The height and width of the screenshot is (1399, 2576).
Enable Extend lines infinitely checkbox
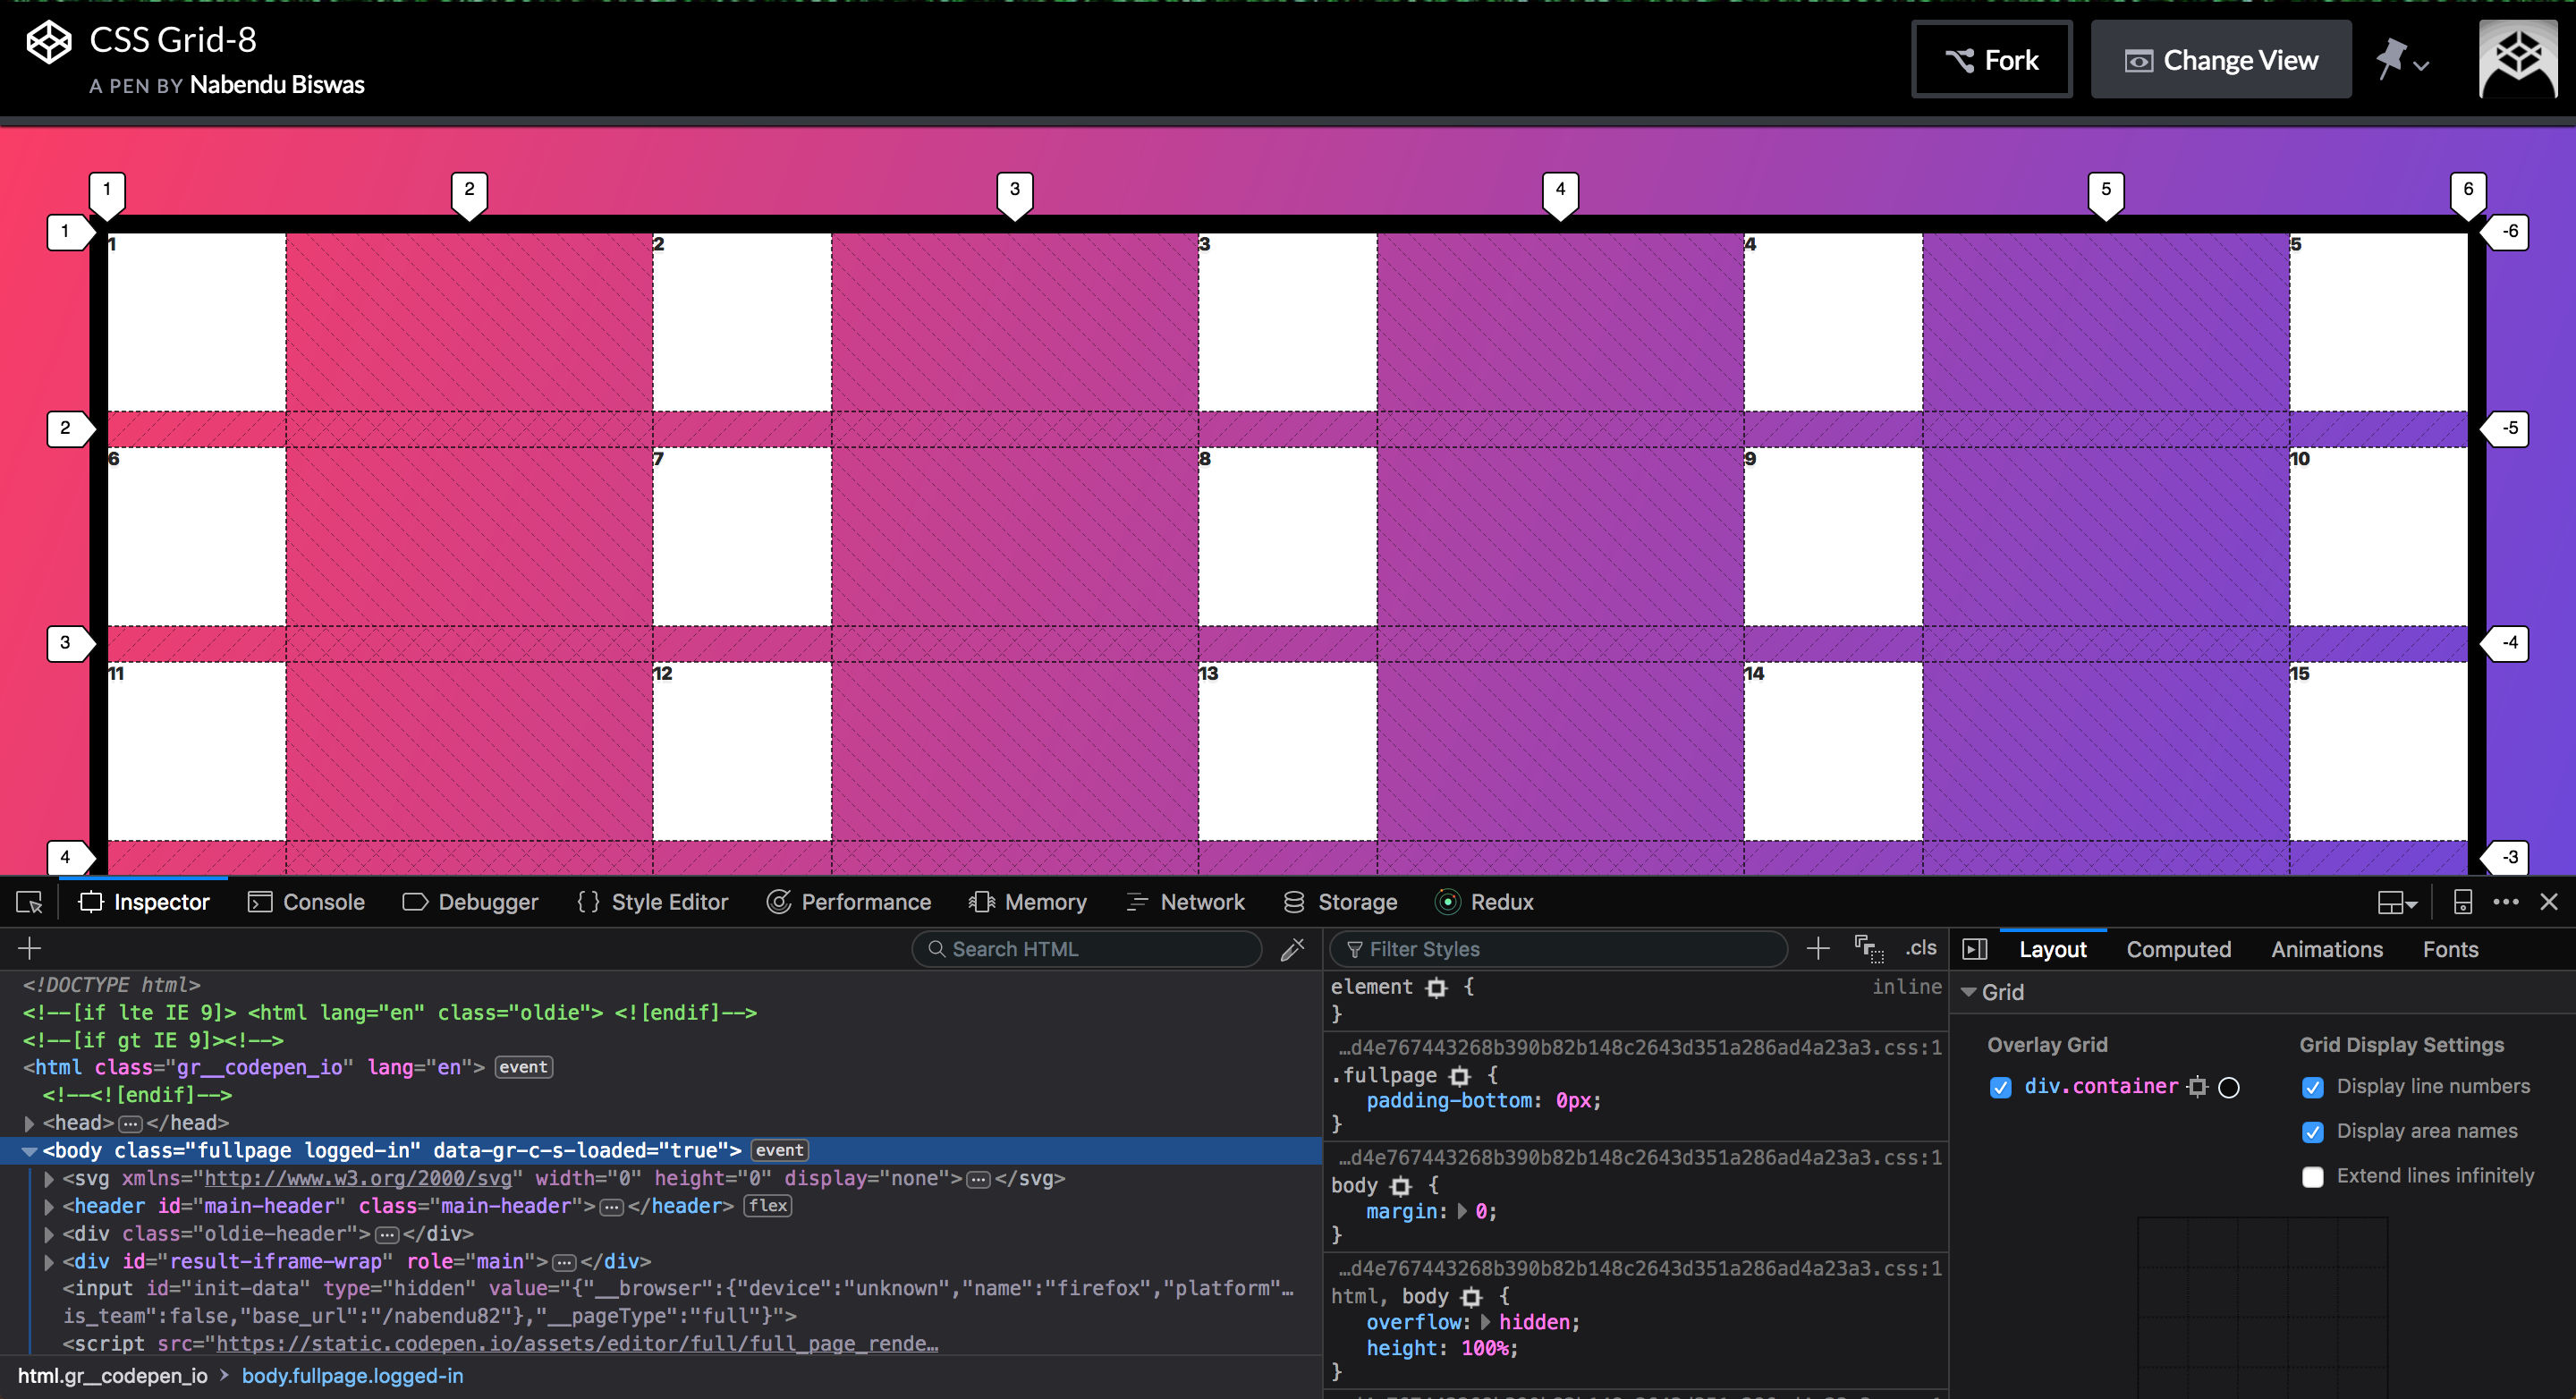[2312, 1177]
